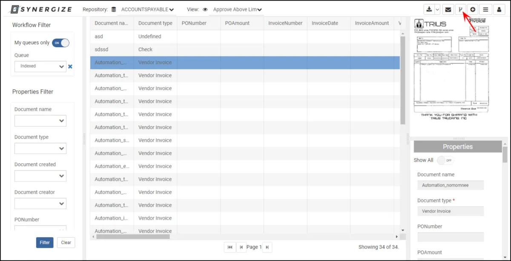Expand Document created filter dropdown
This screenshot has height=261, width=511.
[x=40, y=176]
